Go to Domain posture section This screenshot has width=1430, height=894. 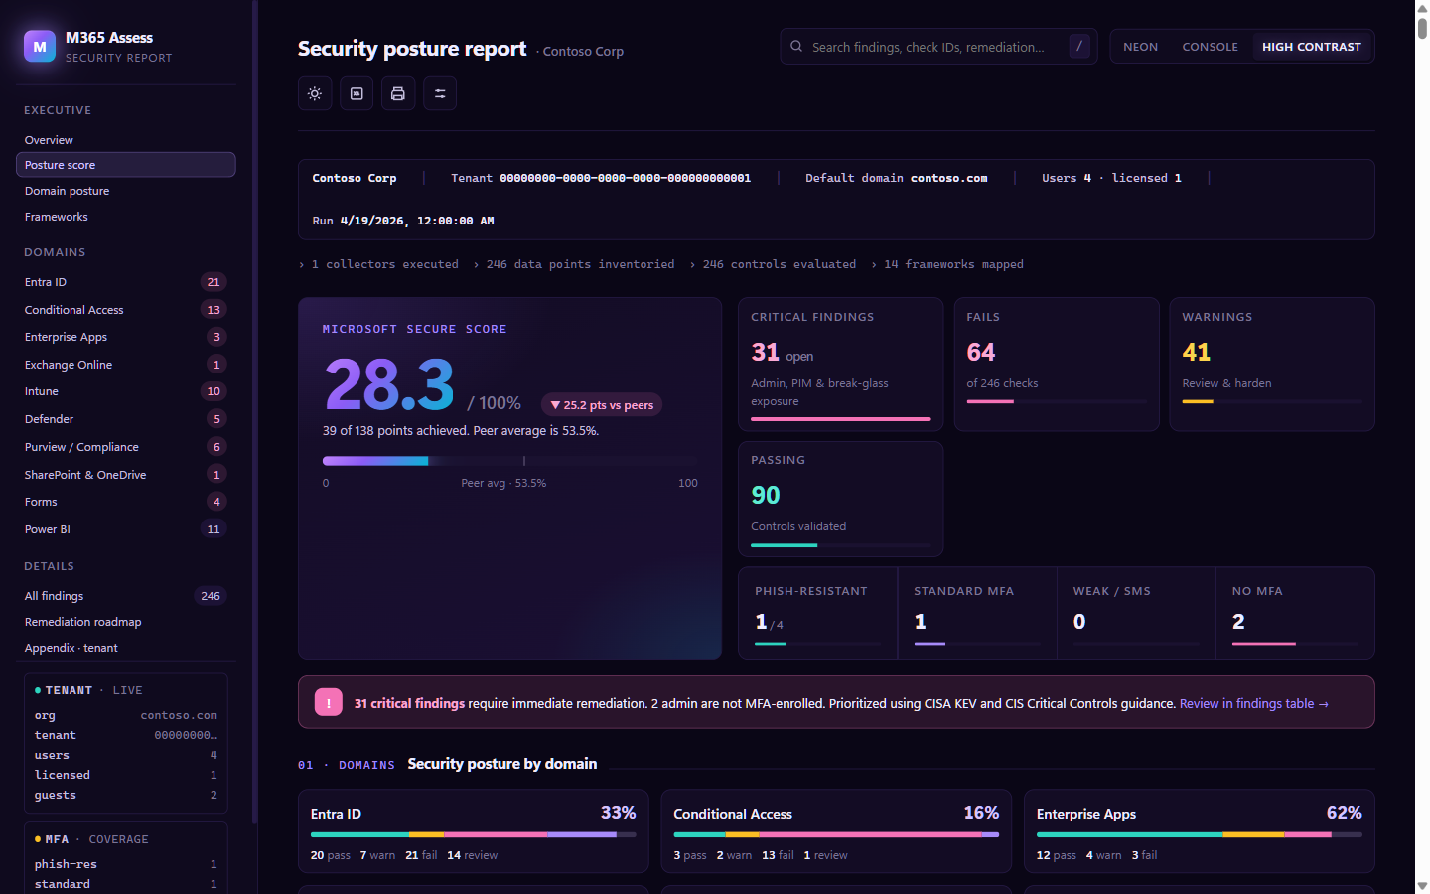pyautogui.click(x=126, y=191)
